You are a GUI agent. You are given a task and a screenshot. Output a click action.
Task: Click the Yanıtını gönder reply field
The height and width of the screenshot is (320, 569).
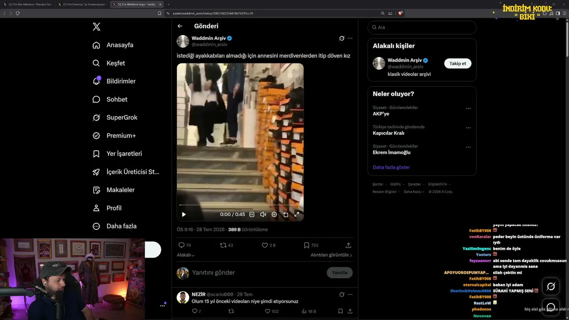tap(256, 272)
